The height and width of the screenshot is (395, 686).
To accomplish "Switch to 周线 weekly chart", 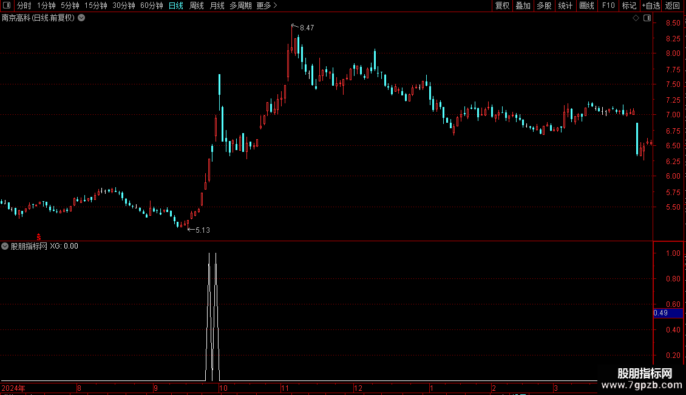I will tap(197, 5).
